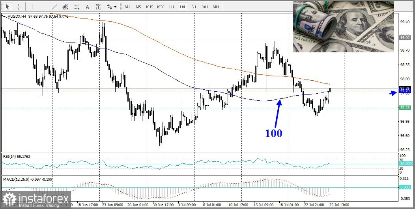Image resolution: width=415 pixels, height=209 pixels.
Task: Click the RSI(14) 55.1763 indicator label
Action: (17, 156)
